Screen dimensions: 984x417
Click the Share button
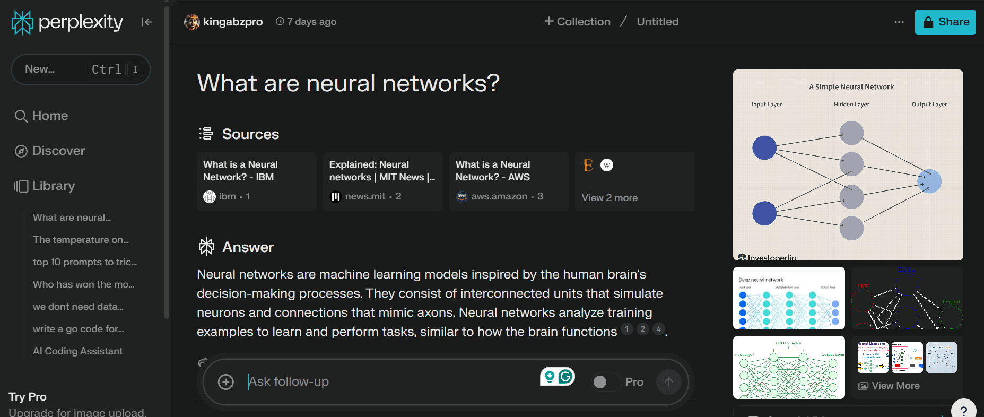945,22
